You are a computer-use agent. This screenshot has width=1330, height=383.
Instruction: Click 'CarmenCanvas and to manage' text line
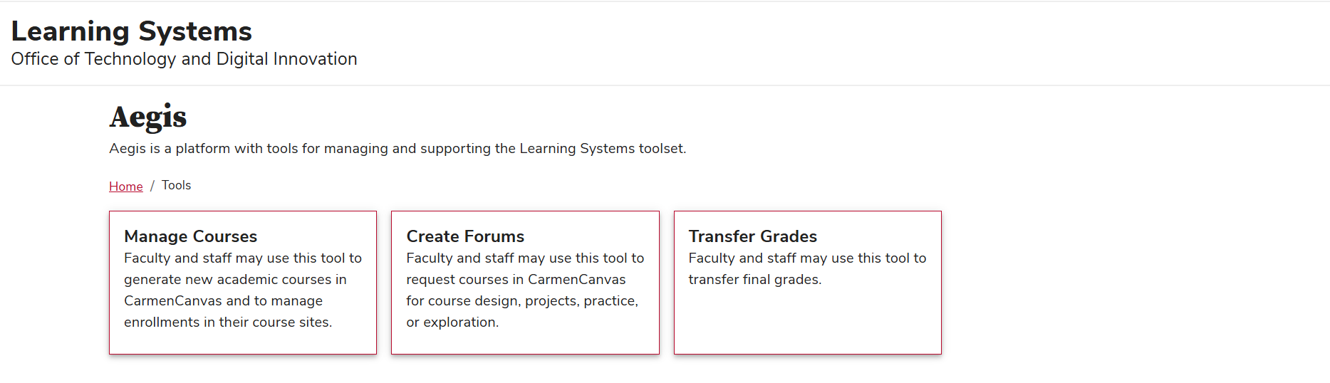(223, 301)
